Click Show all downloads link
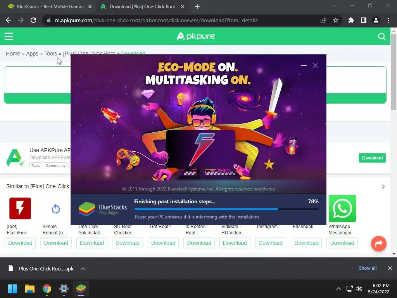Viewport: 397px width, 298px height. [x=368, y=268]
